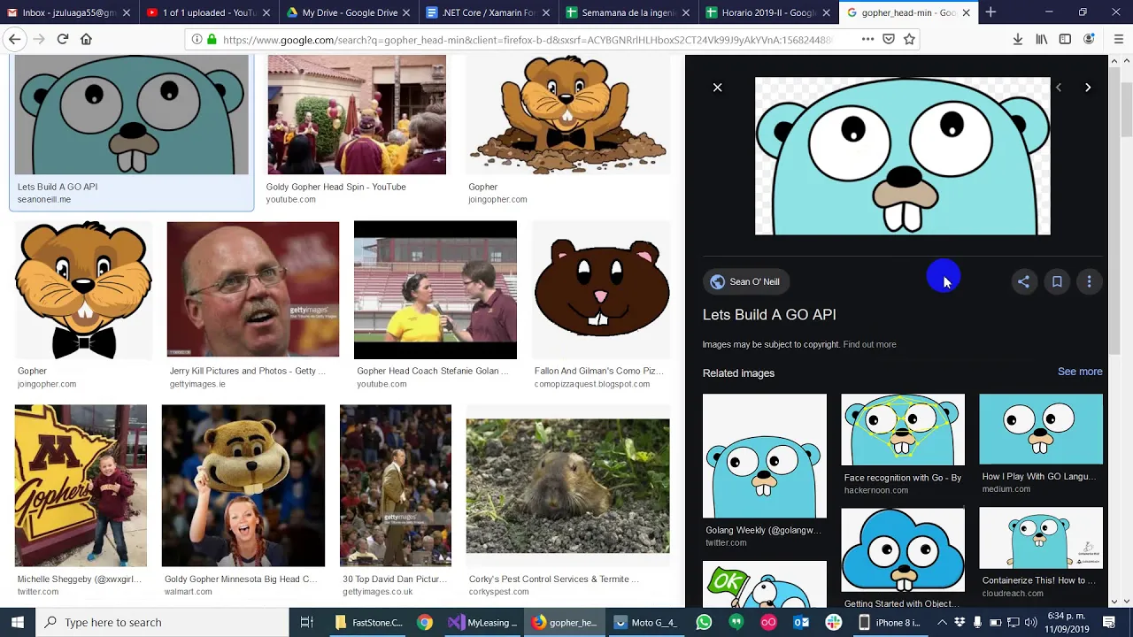Show previous image in preview panel
This screenshot has height=637, width=1133.
[1059, 88]
